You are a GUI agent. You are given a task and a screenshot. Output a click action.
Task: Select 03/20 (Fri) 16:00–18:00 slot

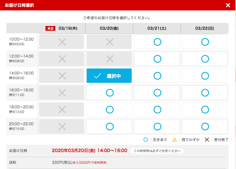coord(109,93)
